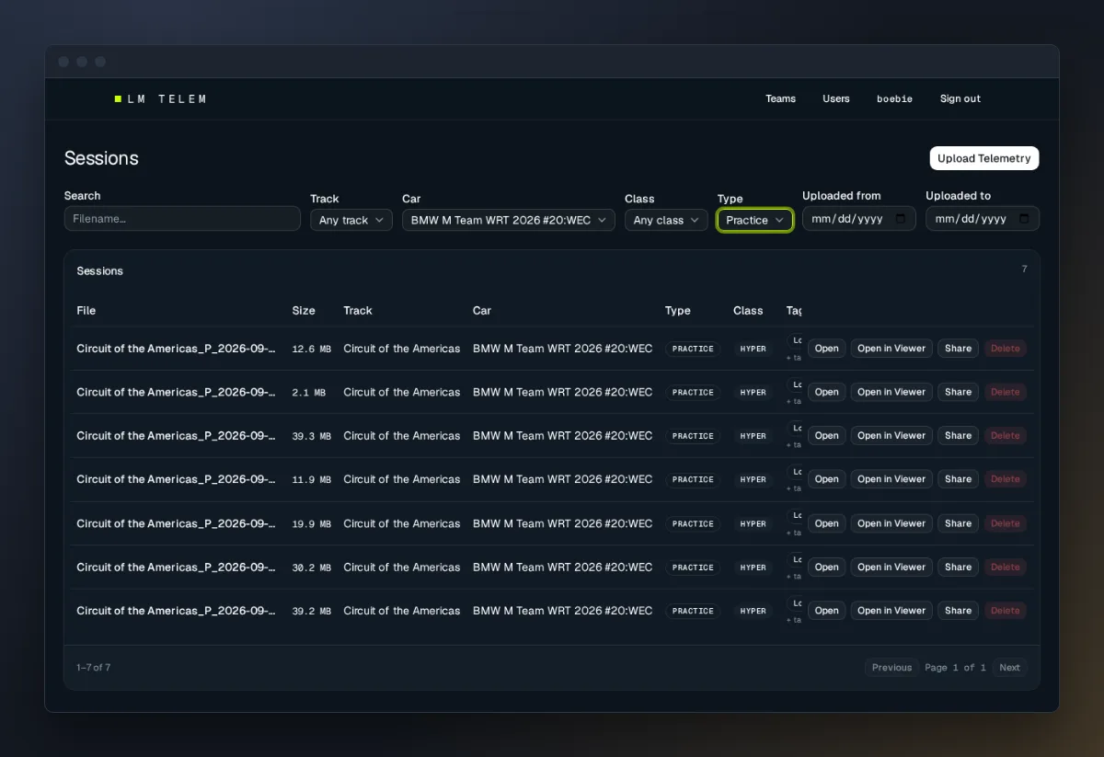Open the Car filter dropdown
1104x757 pixels.
point(509,220)
